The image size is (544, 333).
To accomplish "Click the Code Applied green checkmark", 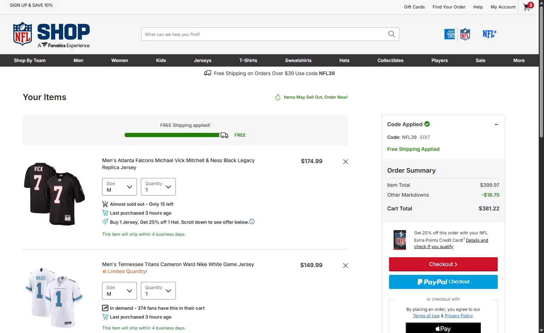I will (427, 124).
